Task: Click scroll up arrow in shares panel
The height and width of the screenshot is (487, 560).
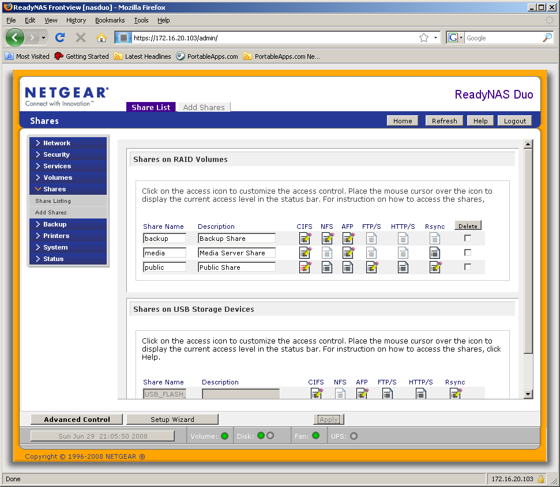Action: pos(528,144)
